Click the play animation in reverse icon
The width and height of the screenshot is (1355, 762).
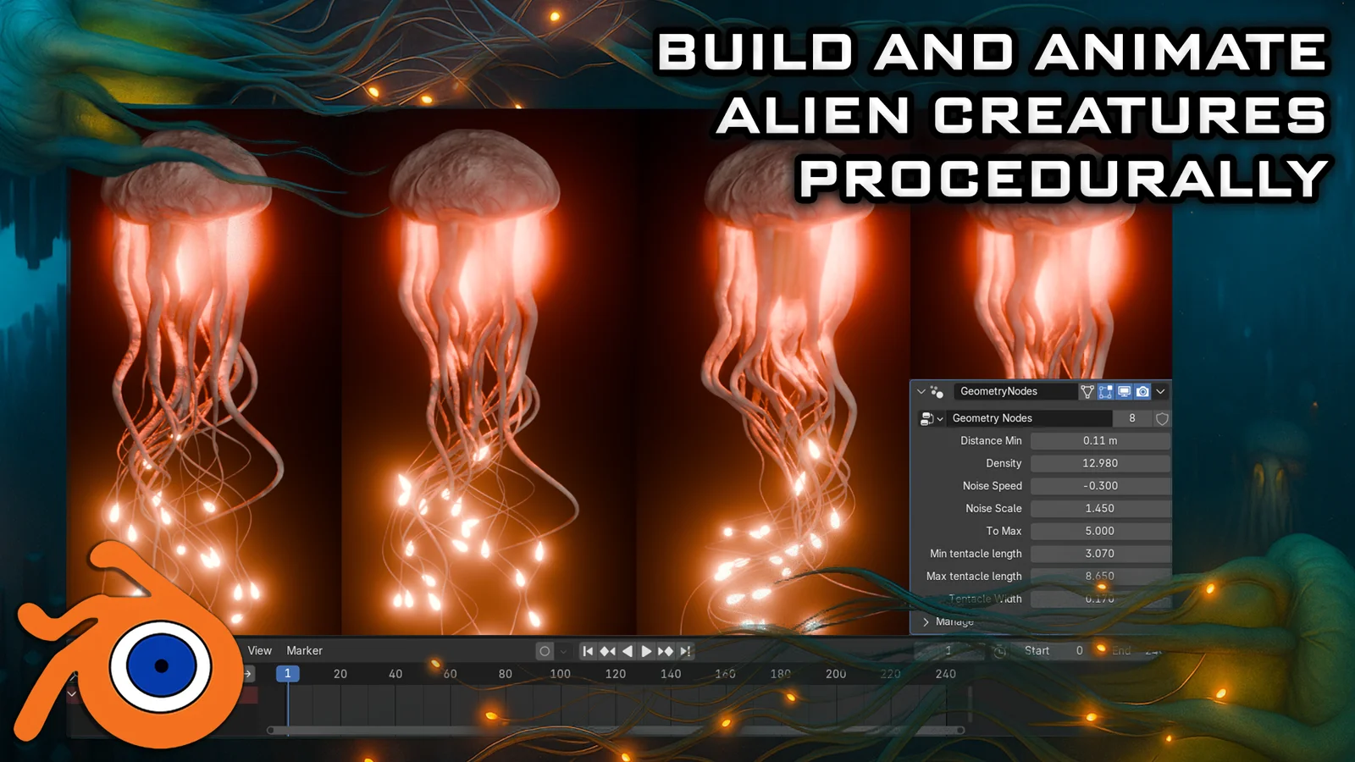[x=627, y=652]
